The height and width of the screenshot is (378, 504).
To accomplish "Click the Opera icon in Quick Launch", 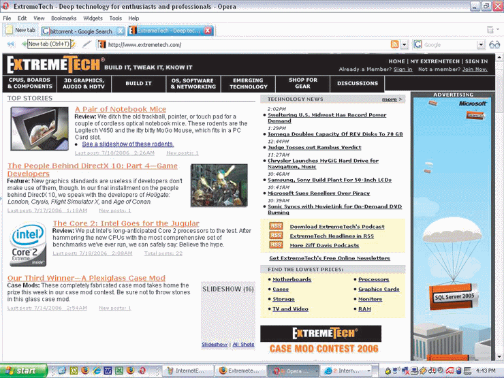I will (142, 371).
